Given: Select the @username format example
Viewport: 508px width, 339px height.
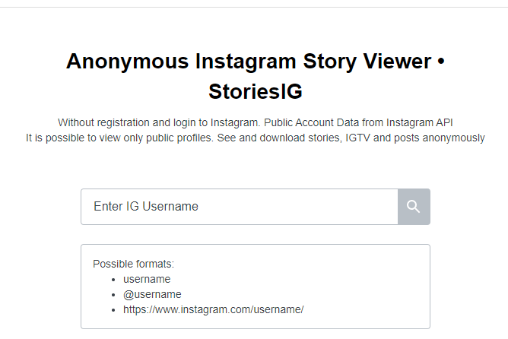Looking at the screenshot, I should click(152, 294).
